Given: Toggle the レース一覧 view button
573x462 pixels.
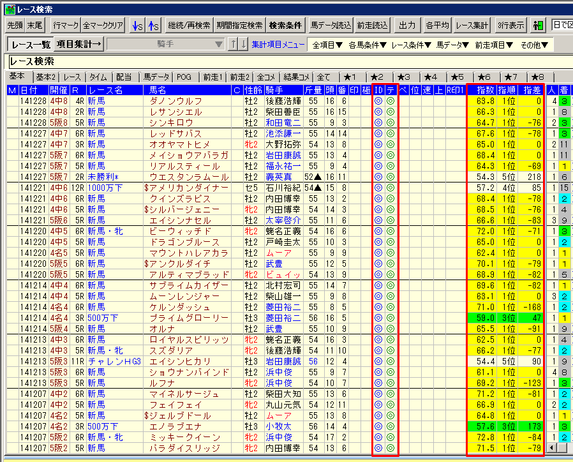Looking at the screenshot, I should click(31, 45).
